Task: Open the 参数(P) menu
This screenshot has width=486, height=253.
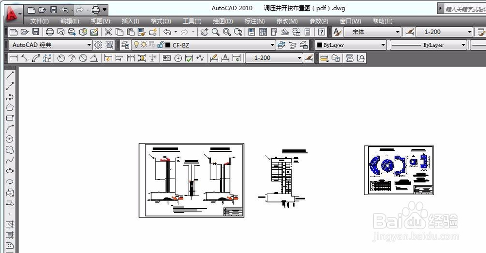Action: point(319,21)
